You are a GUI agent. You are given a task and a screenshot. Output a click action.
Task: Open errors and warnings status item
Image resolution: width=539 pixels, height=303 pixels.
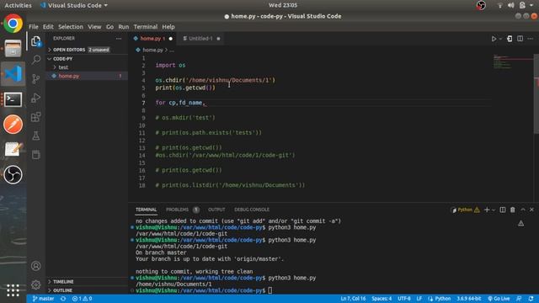click(x=83, y=299)
